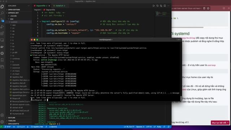The height and width of the screenshot is (130, 231).
Task: Click the Run file play icon
Action: pos(154,6)
